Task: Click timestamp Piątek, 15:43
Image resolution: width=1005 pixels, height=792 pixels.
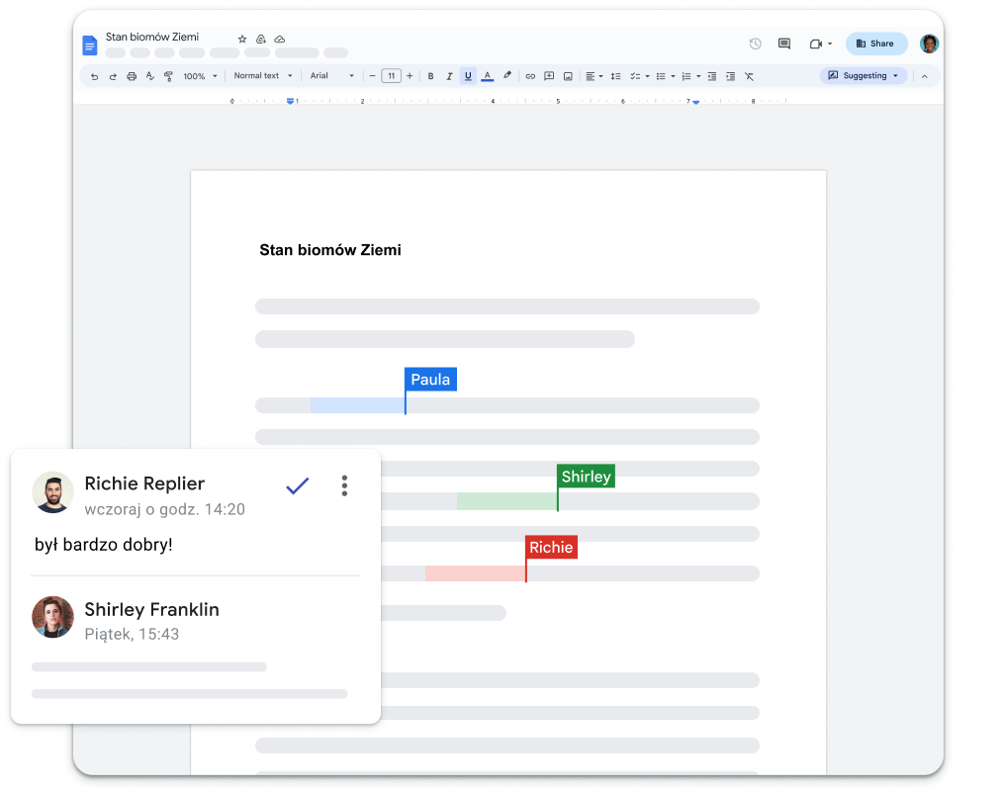Action: (x=132, y=635)
